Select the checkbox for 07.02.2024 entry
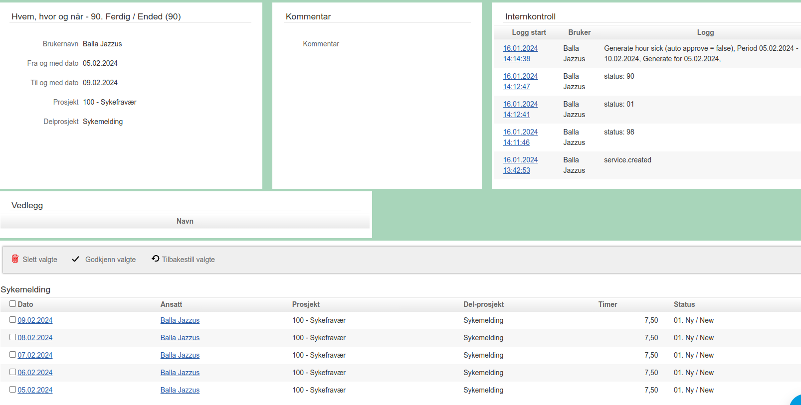801x405 pixels. point(13,355)
